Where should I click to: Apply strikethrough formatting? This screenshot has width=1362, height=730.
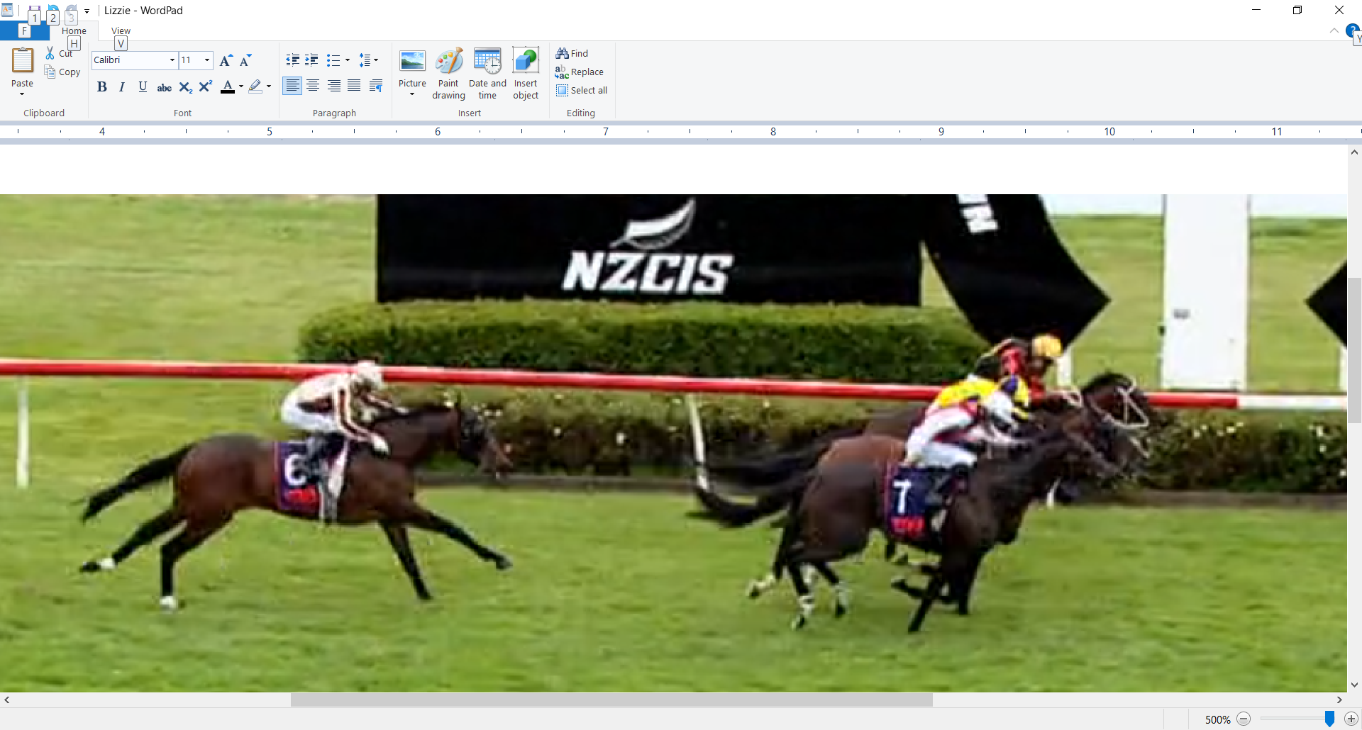tap(164, 87)
